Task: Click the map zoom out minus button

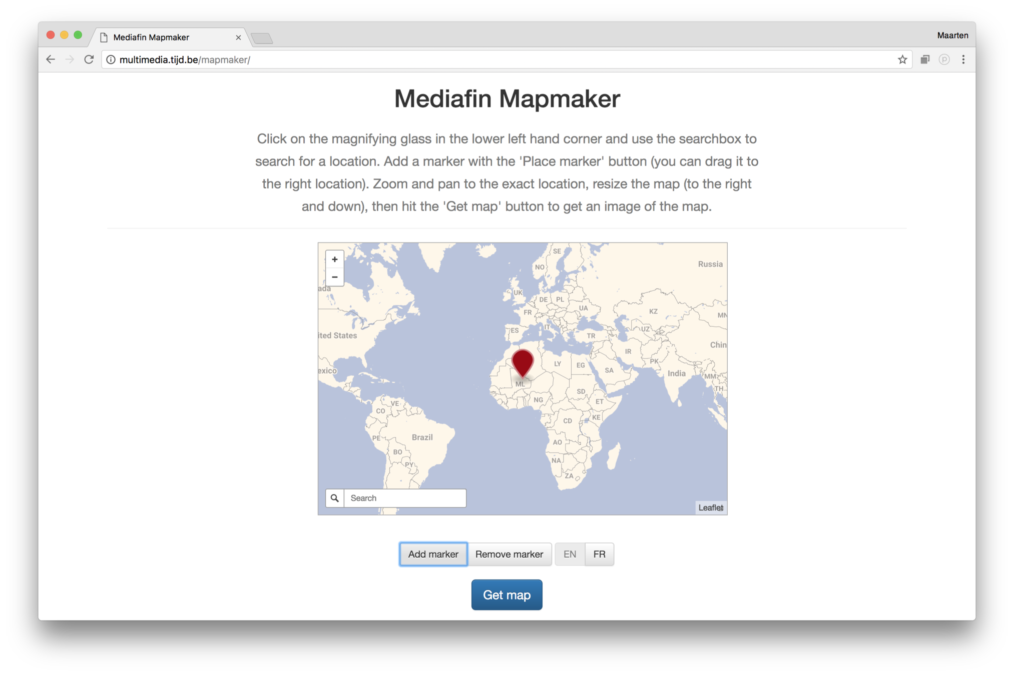Action: point(334,277)
